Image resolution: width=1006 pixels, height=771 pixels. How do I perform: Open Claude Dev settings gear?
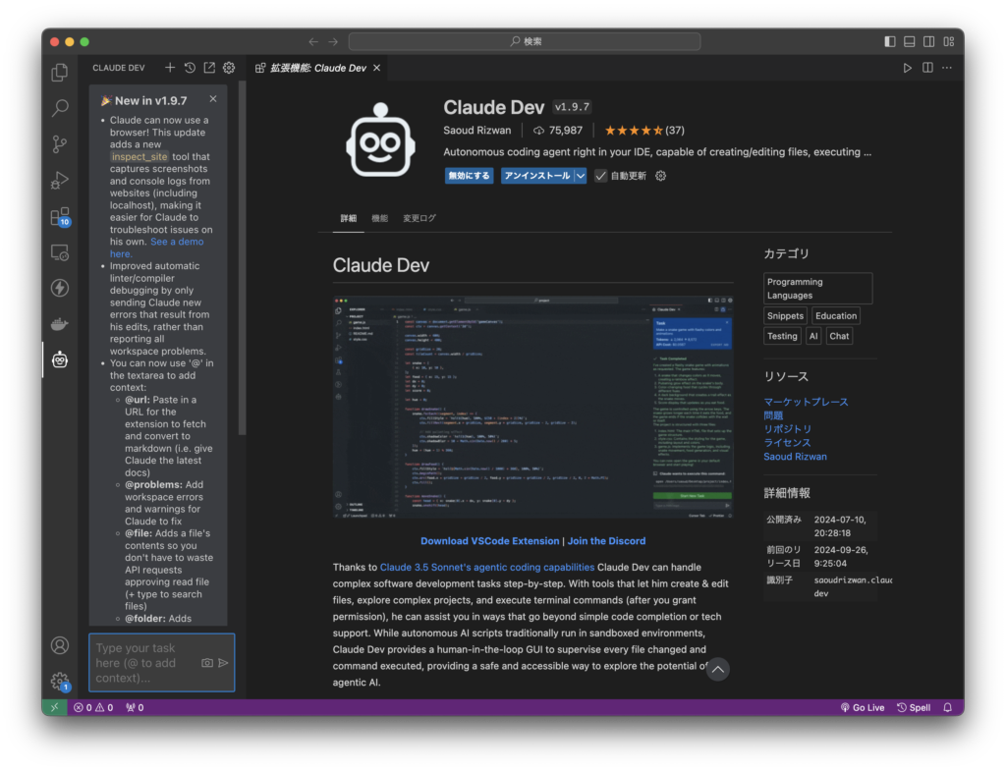[x=229, y=68]
